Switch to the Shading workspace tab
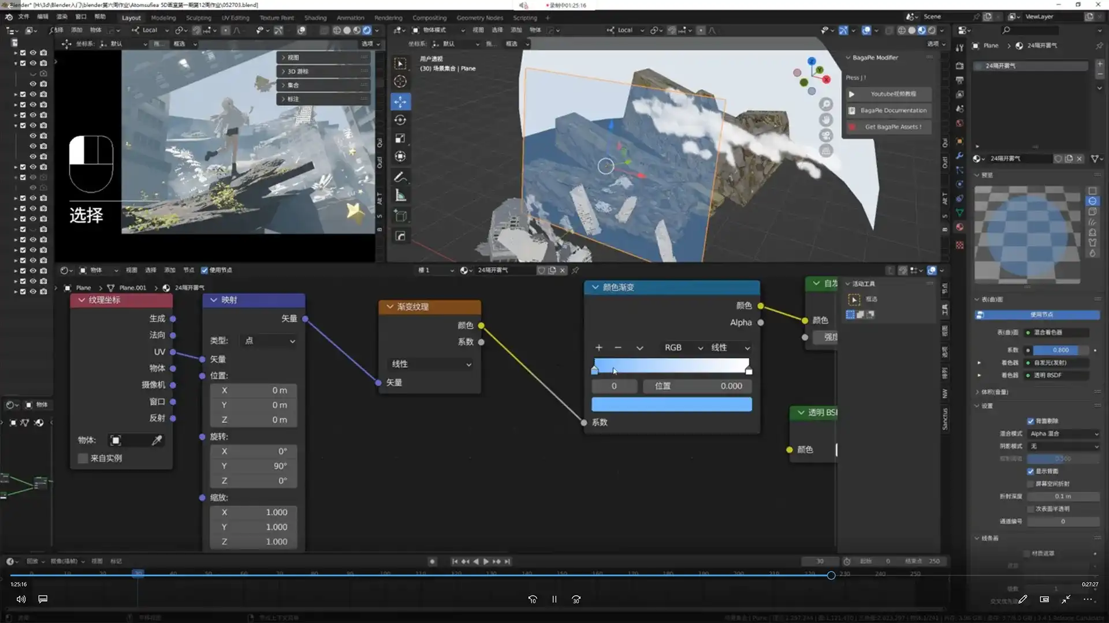 click(315, 17)
